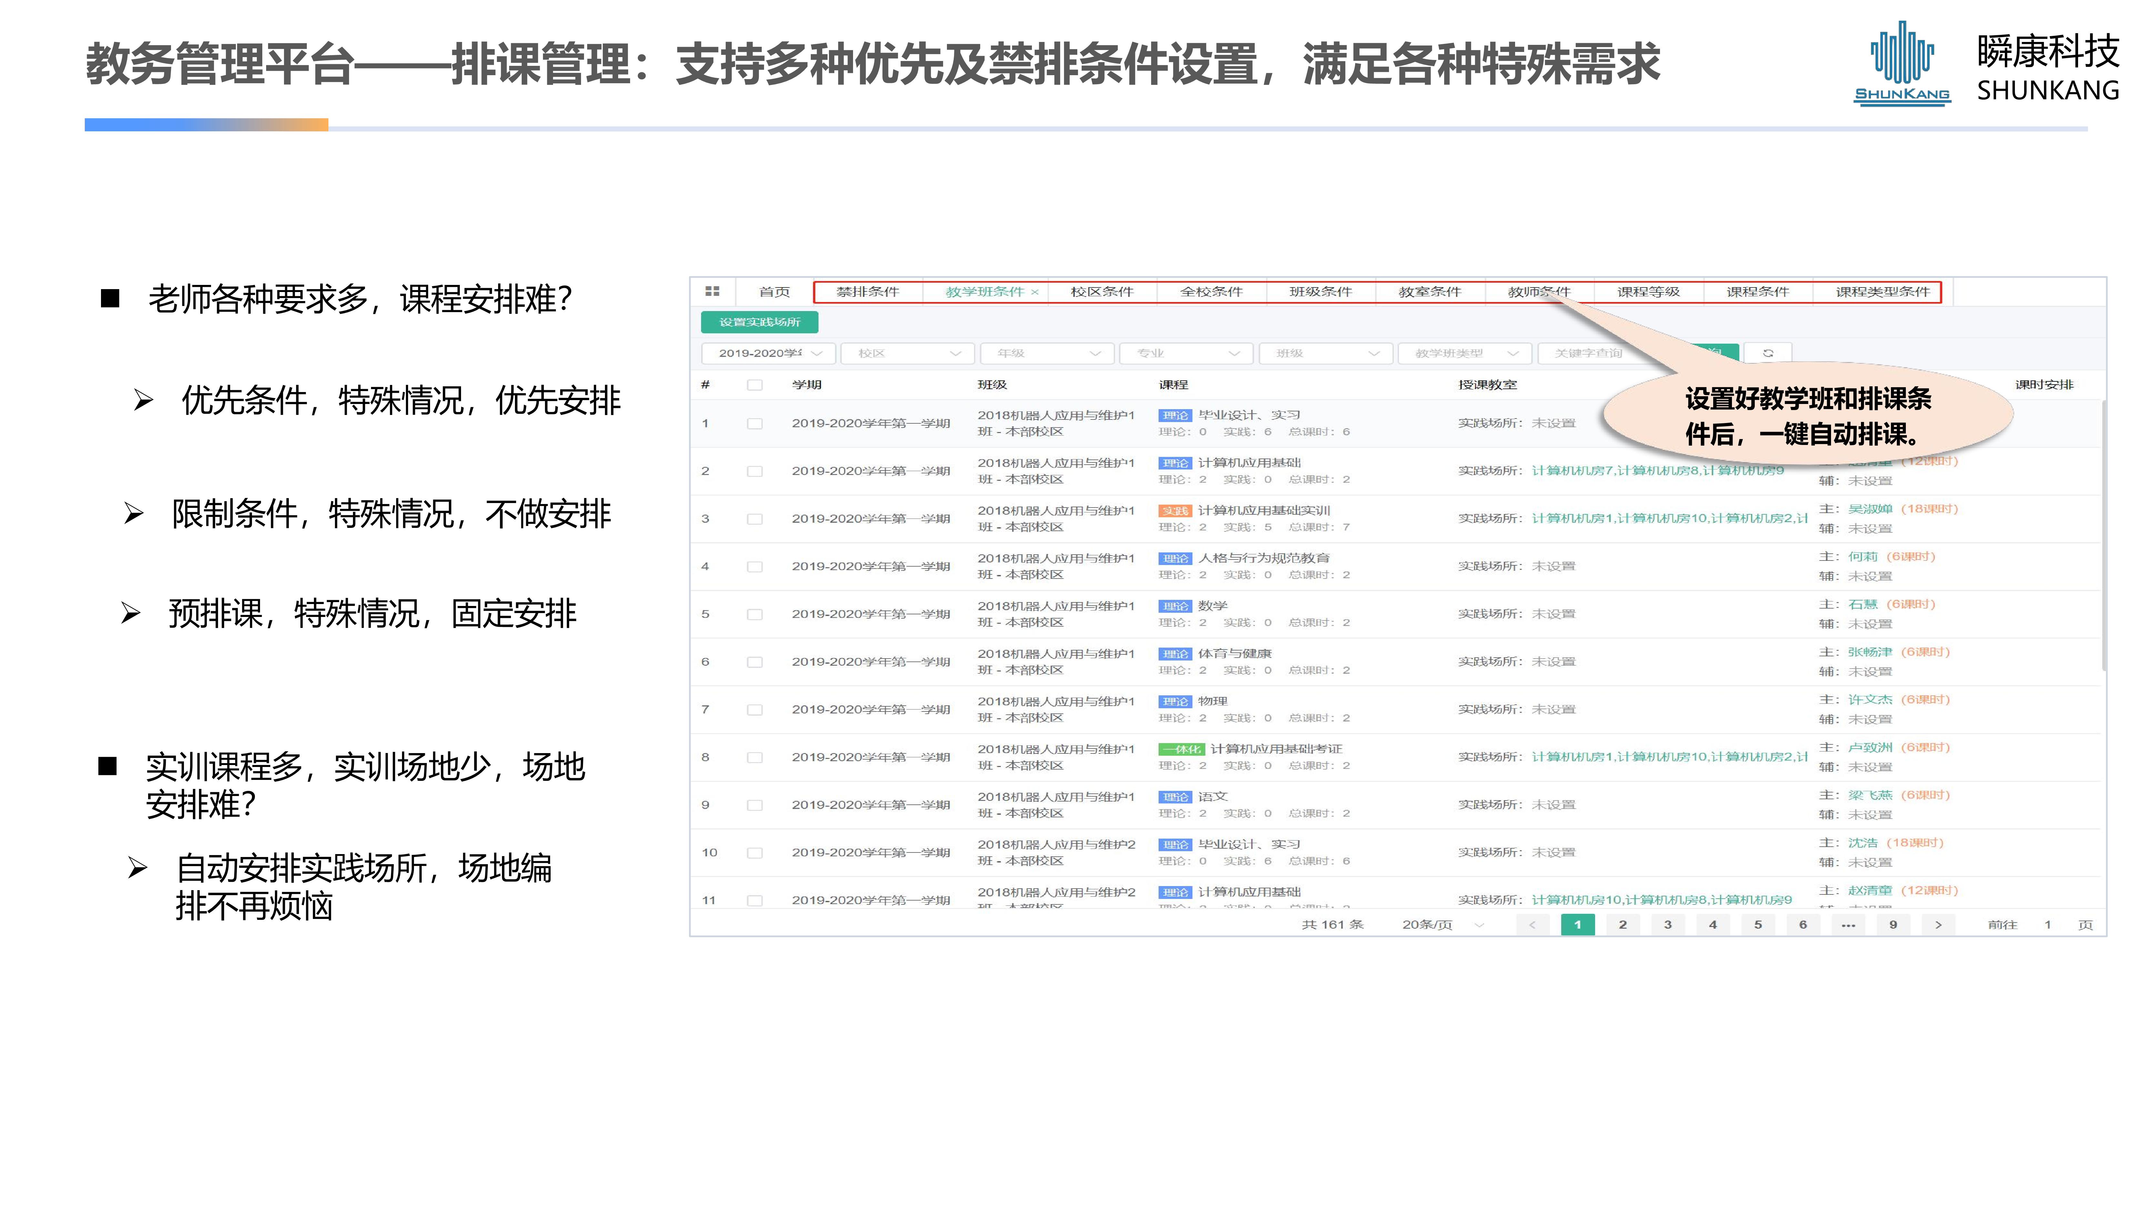Open the 教学班类型 filter dropdown
The image size is (2151, 1210).
tap(1465, 353)
